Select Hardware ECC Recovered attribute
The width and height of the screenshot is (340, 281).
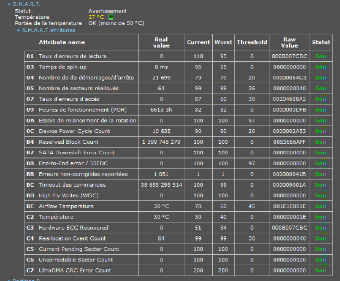coord(74,228)
